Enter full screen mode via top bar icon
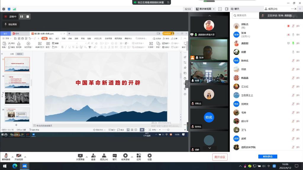This screenshot has width=303, height=170. [x=220, y=9]
